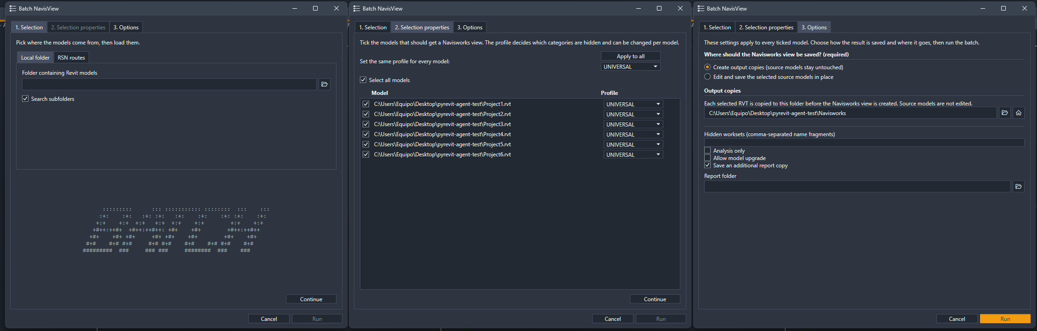1037x331 pixels.
Task: Open 1. Selection tab in middle window
Action: pyautogui.click(x=373, y=27)
